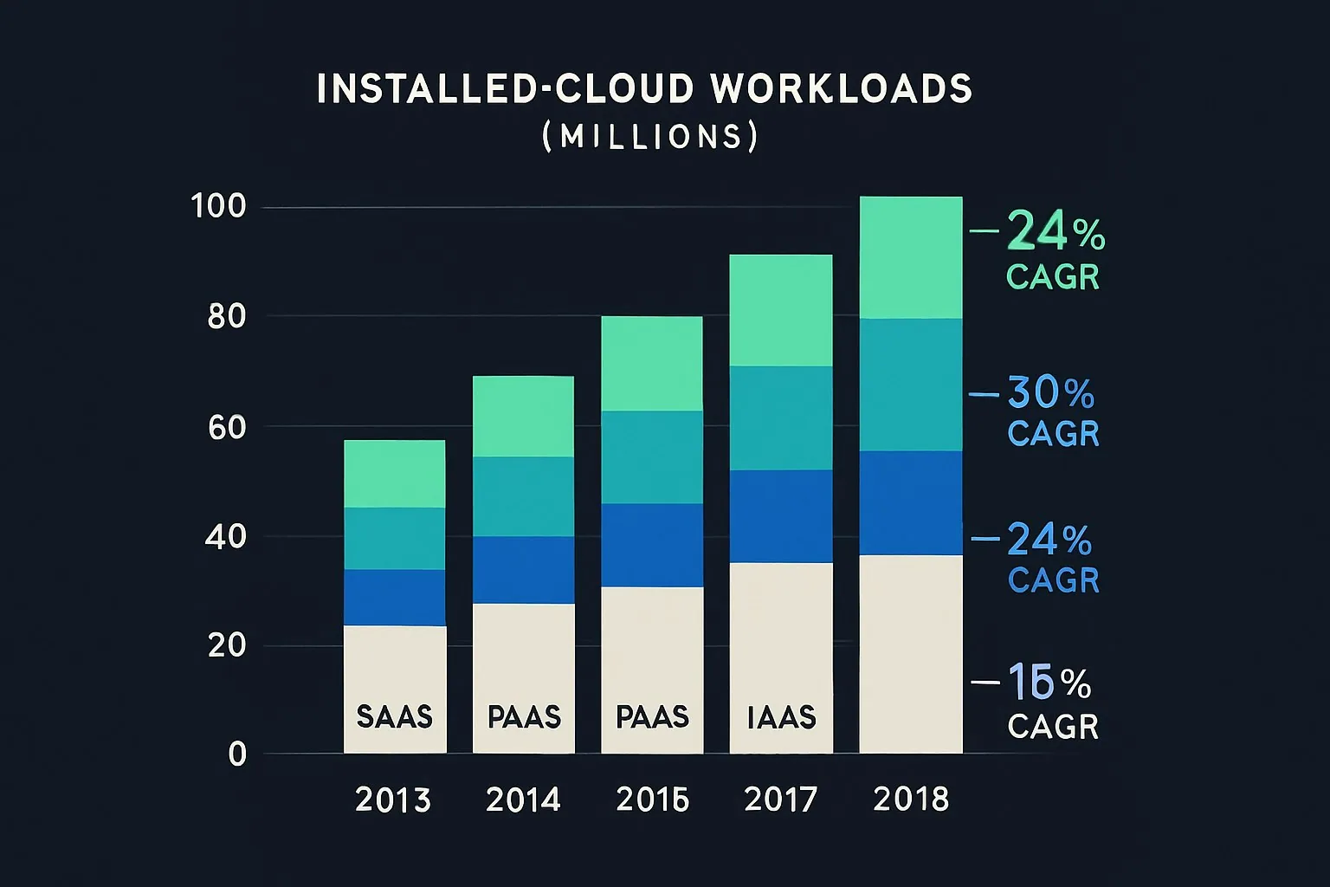Select the PAAS label in 2014 bar

click(x=524, y=716)
